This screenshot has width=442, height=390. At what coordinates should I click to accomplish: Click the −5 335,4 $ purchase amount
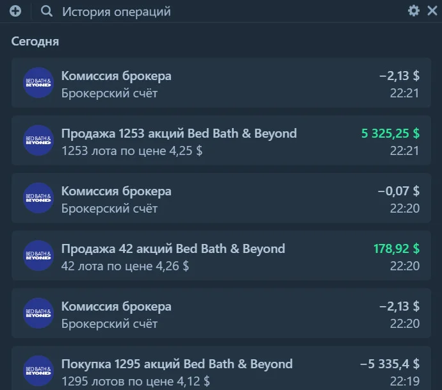point(389,364)
